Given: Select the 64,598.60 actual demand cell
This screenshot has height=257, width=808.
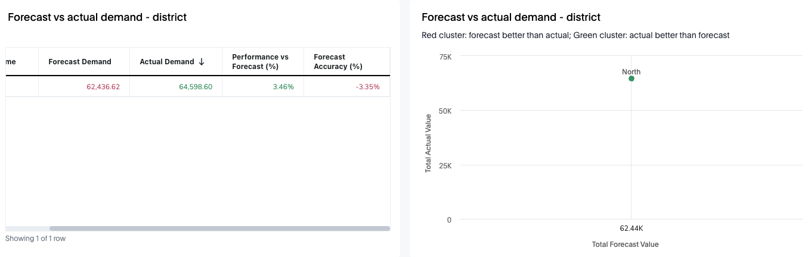Looking at the screenshot, I should click(x=196, y=87).
